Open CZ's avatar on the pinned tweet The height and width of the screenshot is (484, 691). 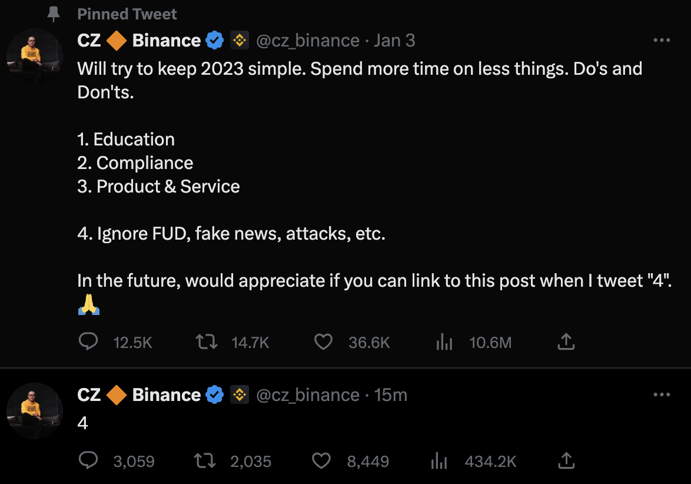point(34,57)
